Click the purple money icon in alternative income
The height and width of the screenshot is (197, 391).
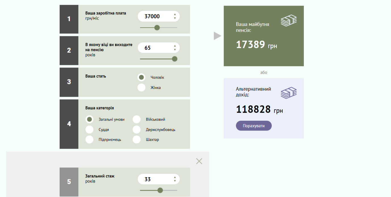point(288,93)
